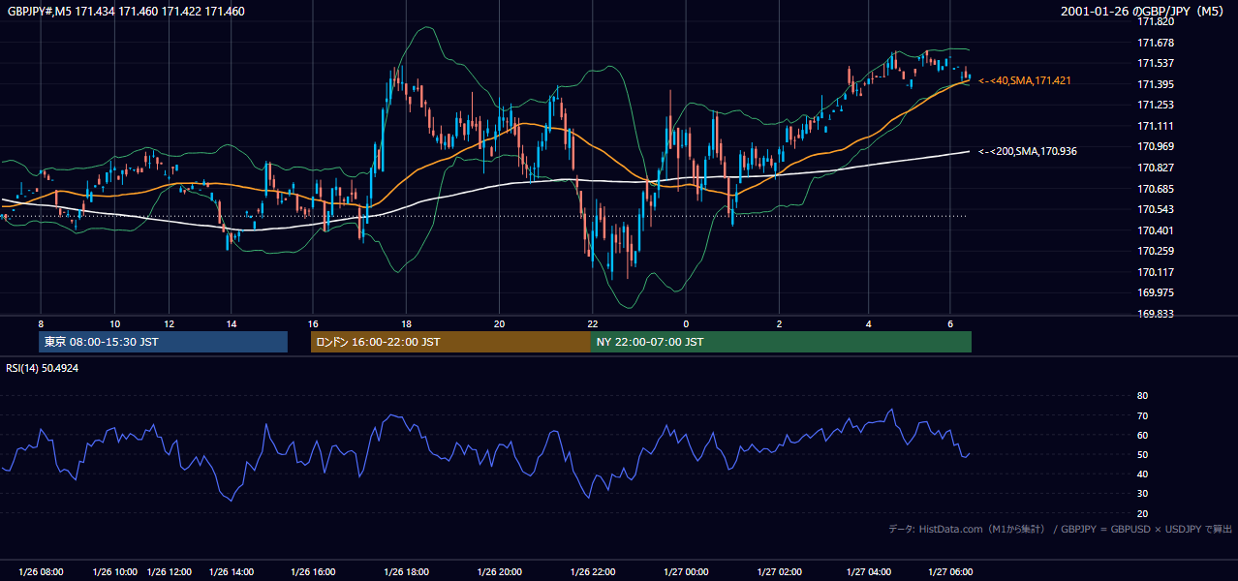Click price axis value 170.685
The width and height of the screenshot is (1238, 581).
(1156, 189)
